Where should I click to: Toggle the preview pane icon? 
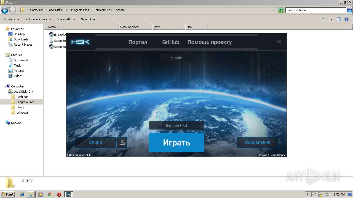[339, 19]
